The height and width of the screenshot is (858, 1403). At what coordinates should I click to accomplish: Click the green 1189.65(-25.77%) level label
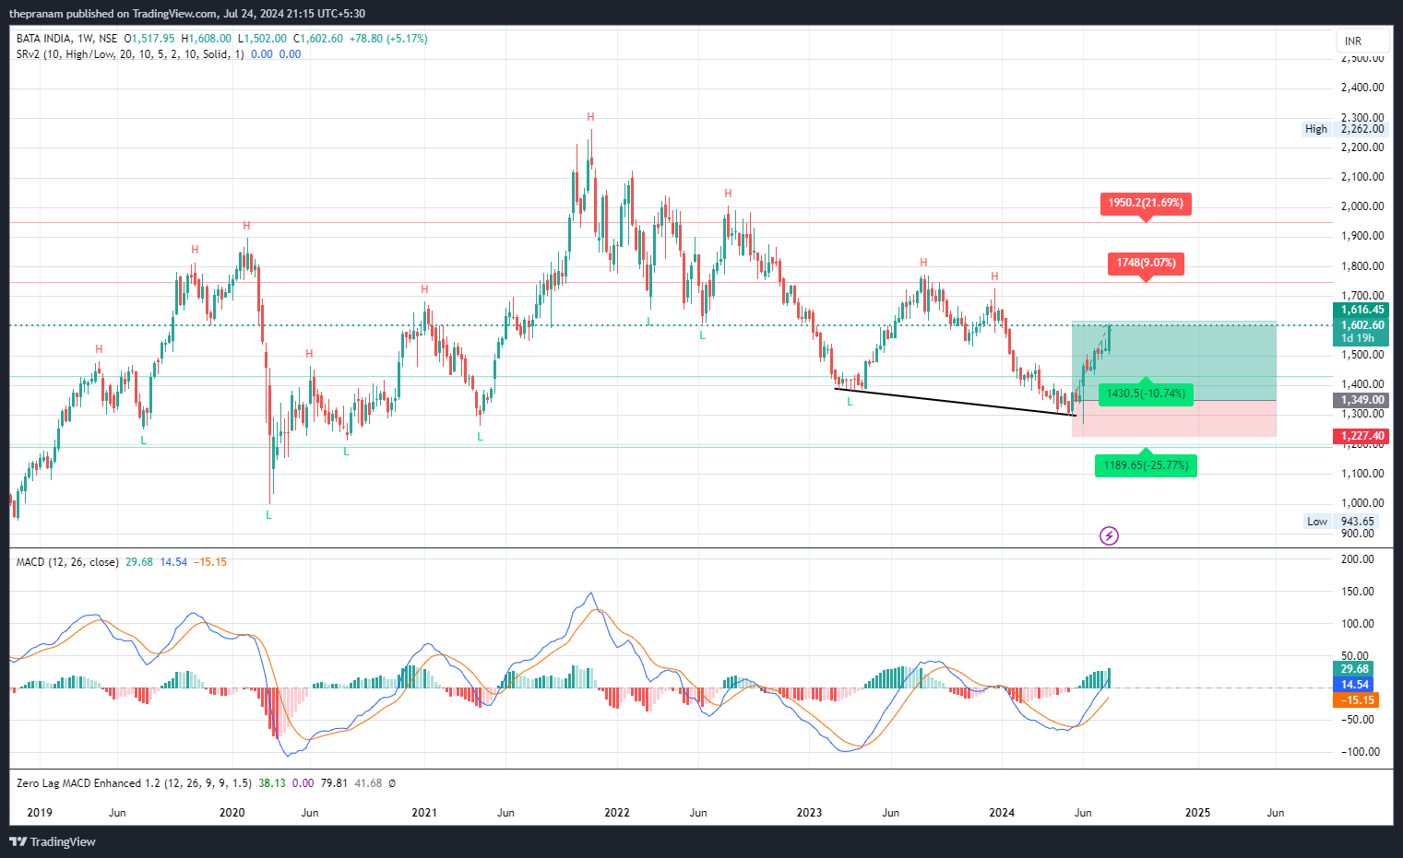click(x=1146, y=465)
